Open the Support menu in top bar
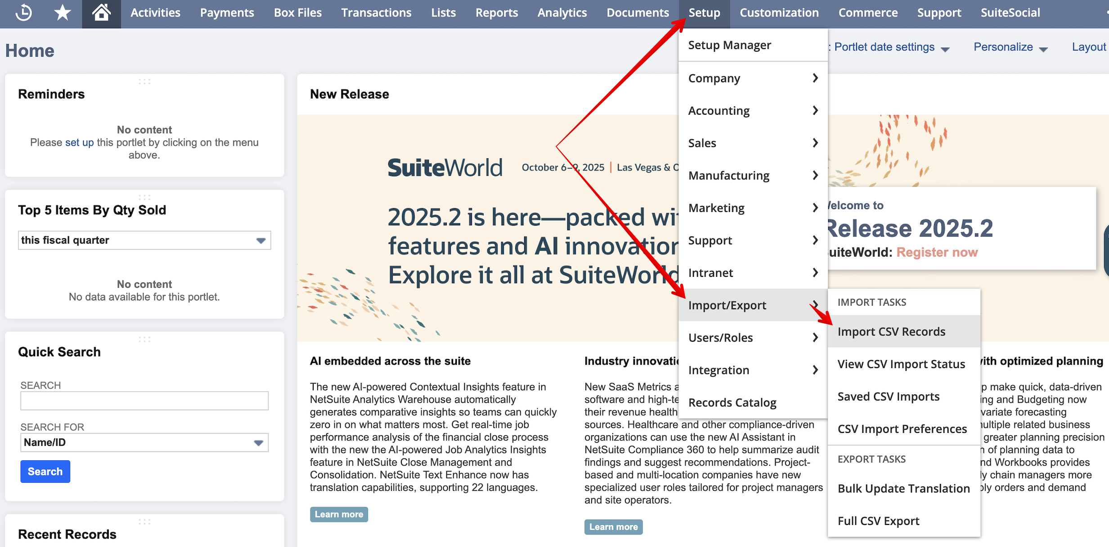The width and height of the screenshot is (1109, 547). 939,13
